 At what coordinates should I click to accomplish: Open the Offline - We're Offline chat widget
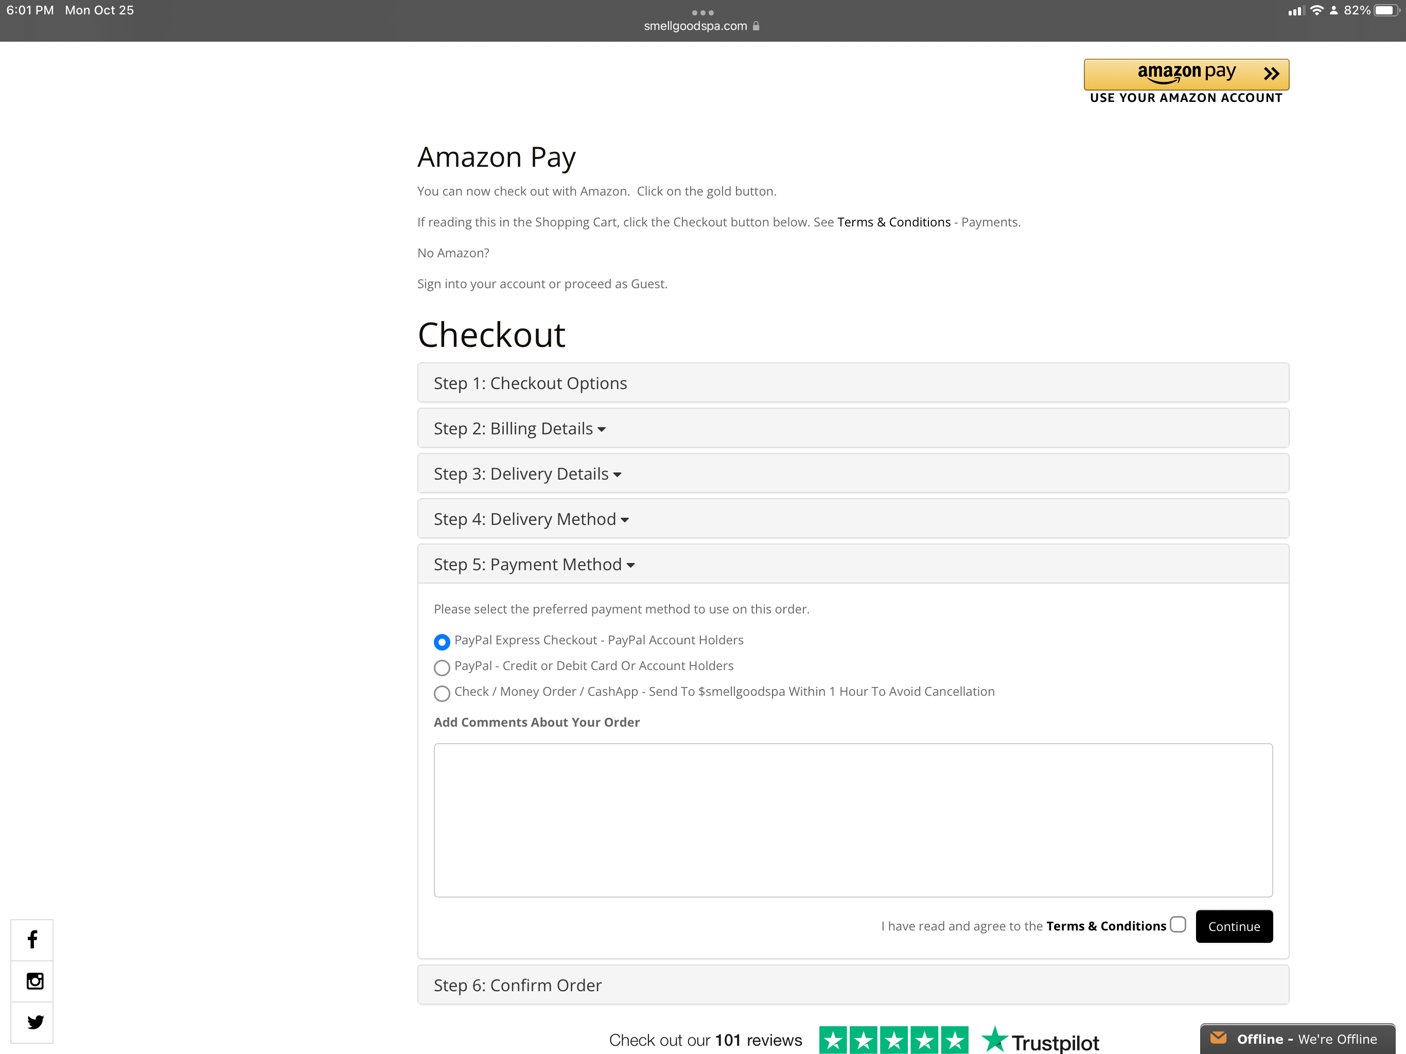(x=1297, y=1039)
